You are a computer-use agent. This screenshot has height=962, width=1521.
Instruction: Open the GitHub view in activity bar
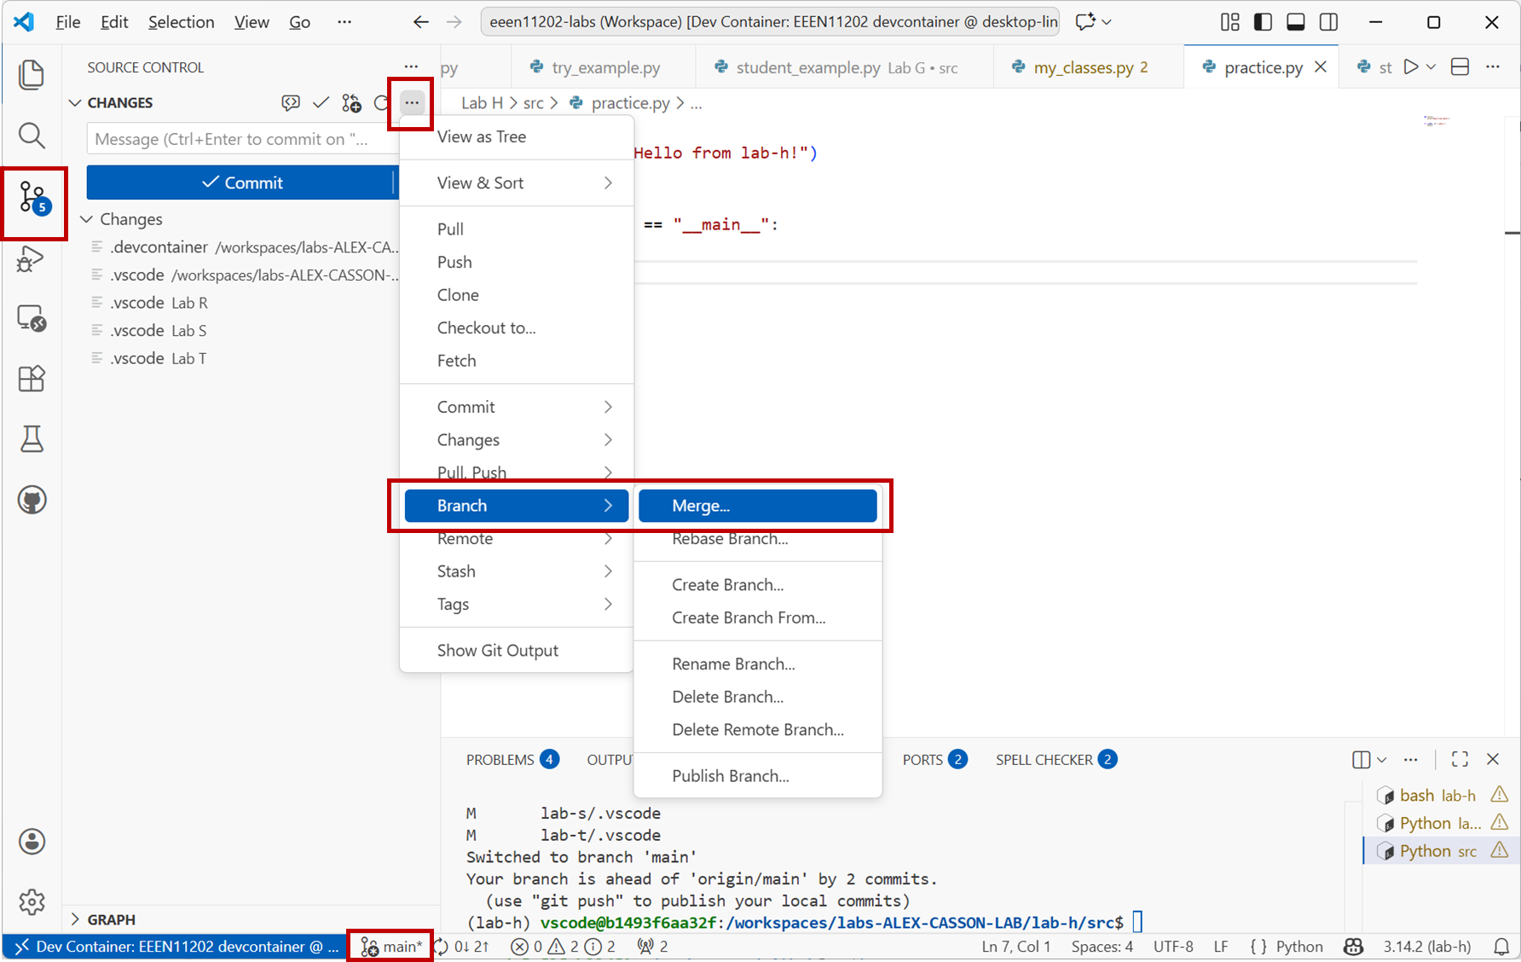[32, 500]
